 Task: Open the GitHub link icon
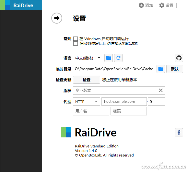click(179, 58)
